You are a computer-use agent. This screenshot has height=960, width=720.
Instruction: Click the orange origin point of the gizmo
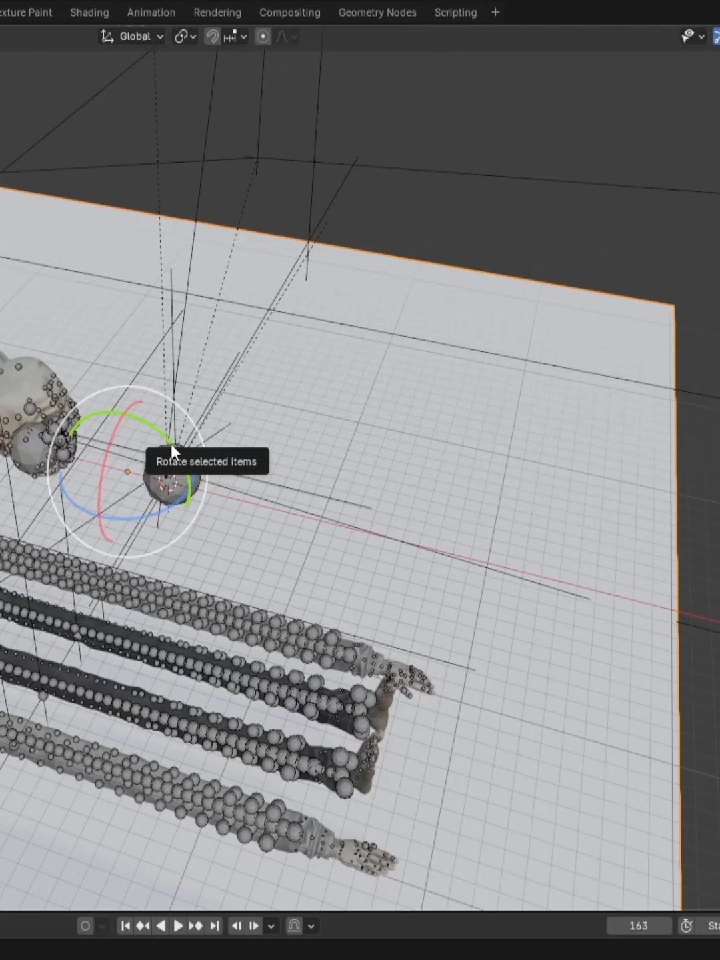pyautogui.click(x=127, y=471)
